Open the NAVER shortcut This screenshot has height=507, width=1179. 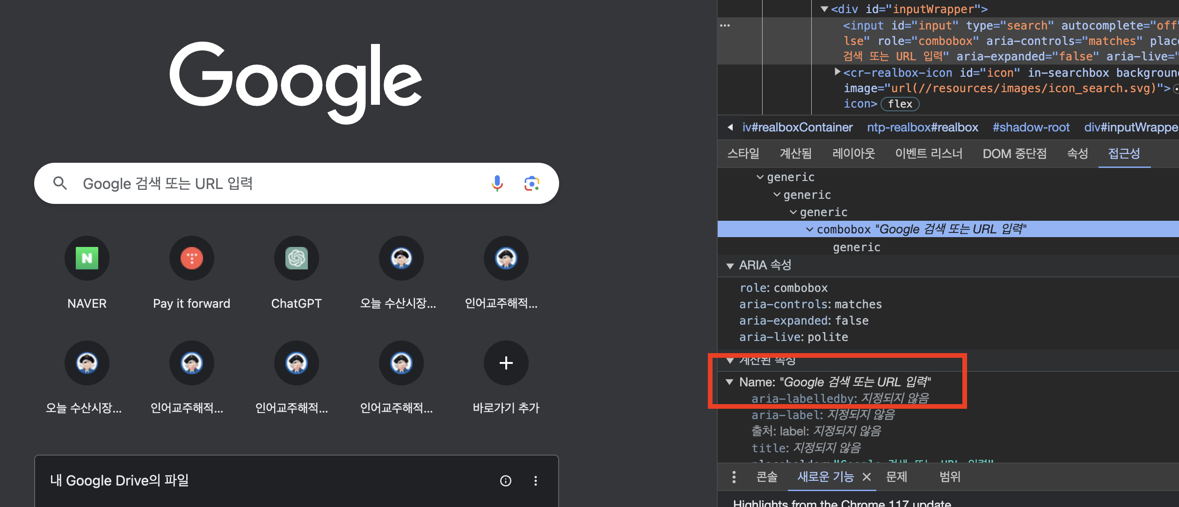pos(87,259)
